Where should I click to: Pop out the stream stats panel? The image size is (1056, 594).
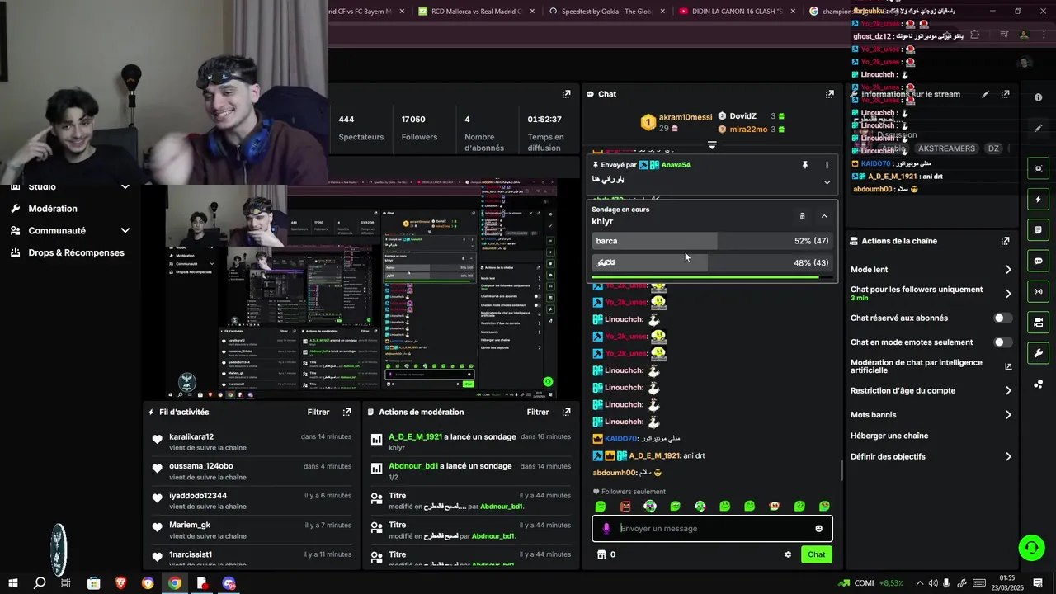pyautogui.click(x=566, y=94)
